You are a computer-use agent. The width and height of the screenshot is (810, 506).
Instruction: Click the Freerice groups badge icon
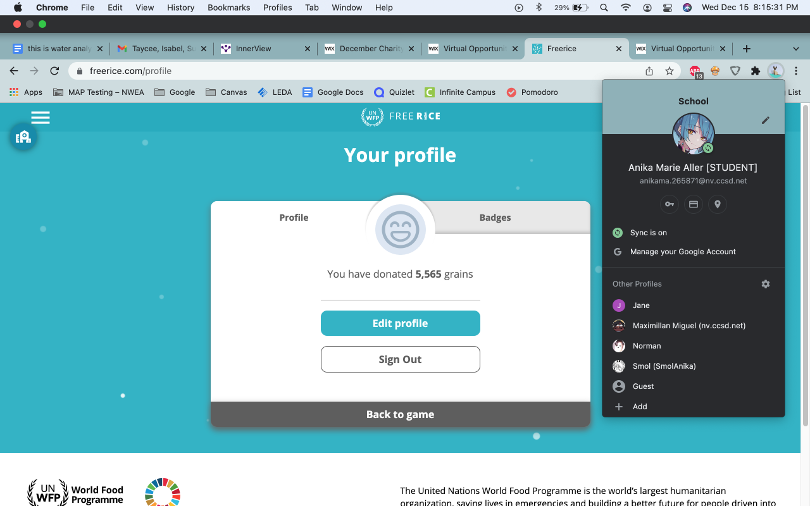23,137
